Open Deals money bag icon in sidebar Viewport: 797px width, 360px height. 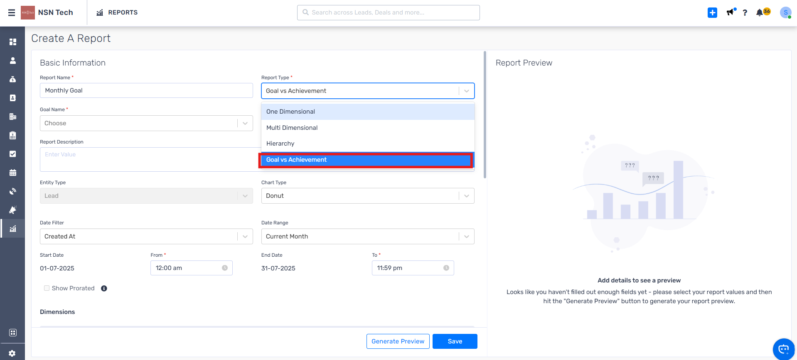pyautogui.click(x=13, y=79)
